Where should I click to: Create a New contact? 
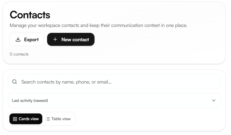[71, 39]
